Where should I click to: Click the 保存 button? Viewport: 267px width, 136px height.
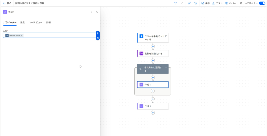[205, 3]
